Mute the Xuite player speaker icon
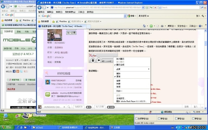The image size is (208, 130). [103, 61]
